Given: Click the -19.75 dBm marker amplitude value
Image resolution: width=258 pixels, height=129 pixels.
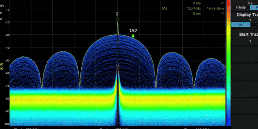Looking at the screenshot, I should (x=215, y=9).
